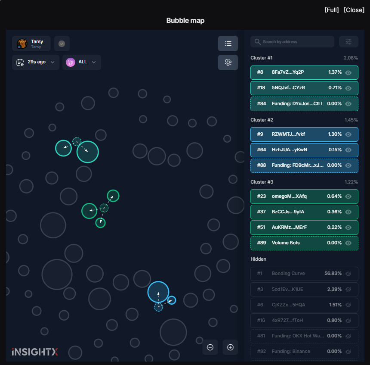Image resolution: width=370 pixels, height=365 pixels.
Task: Click the zoom in plus icon
Action: coord(230,347)
